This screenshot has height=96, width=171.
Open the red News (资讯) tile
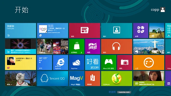[x=85, y=30]
